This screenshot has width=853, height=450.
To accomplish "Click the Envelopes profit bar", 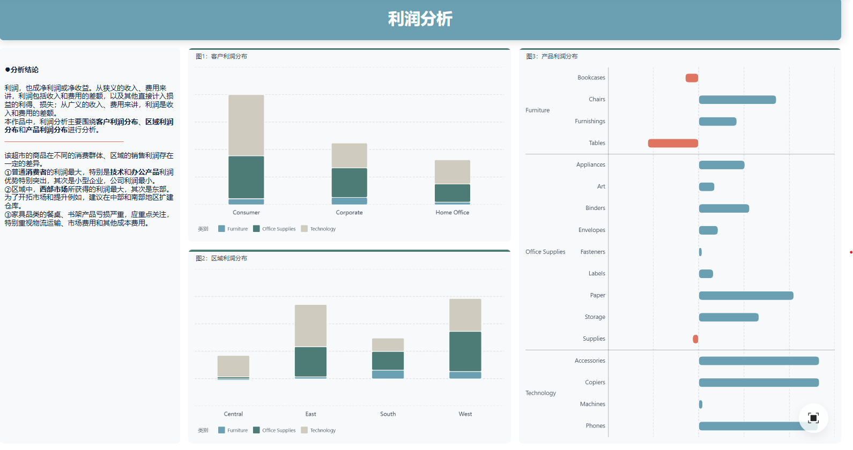I will tap(708, 230).
